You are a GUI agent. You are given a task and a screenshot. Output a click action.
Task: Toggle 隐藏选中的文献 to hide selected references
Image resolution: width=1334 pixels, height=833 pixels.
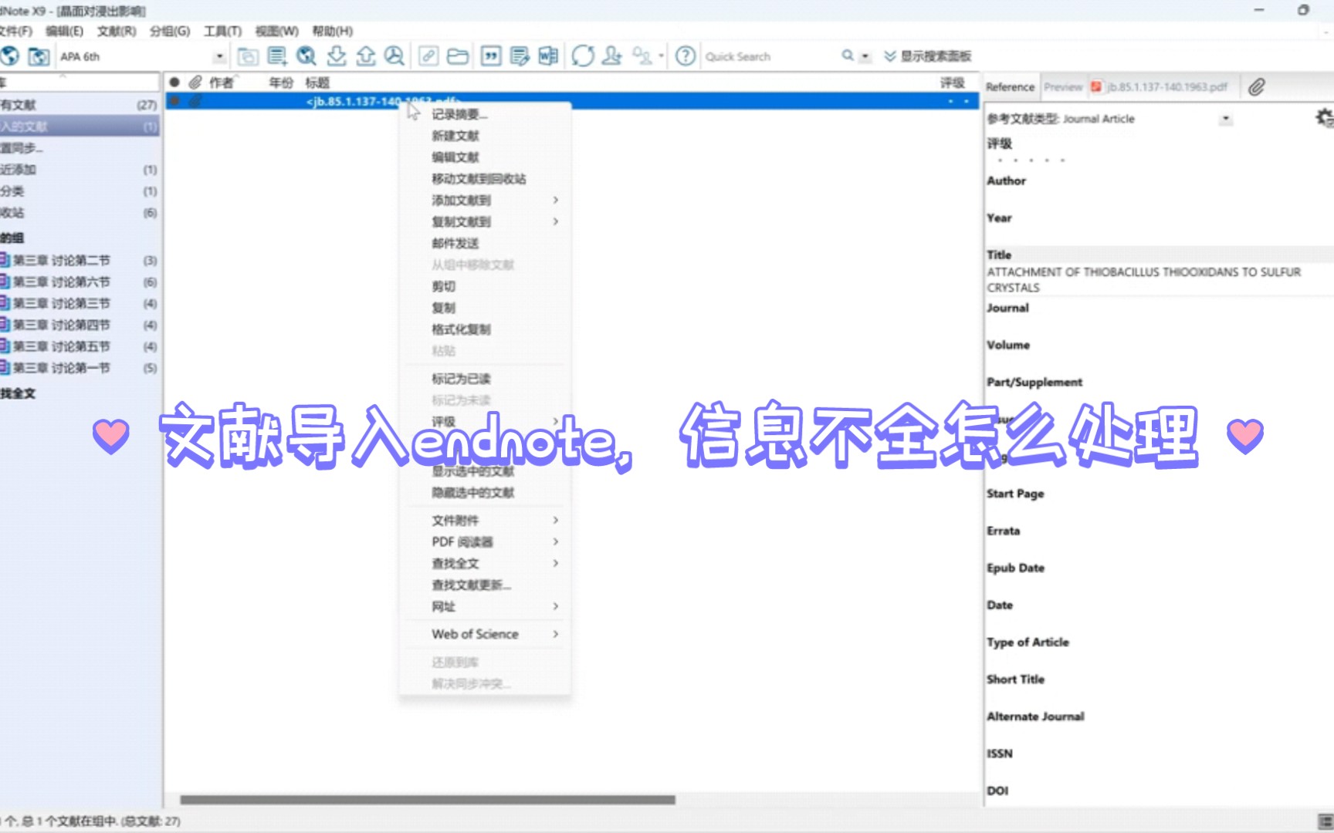[x=472, y=492]
